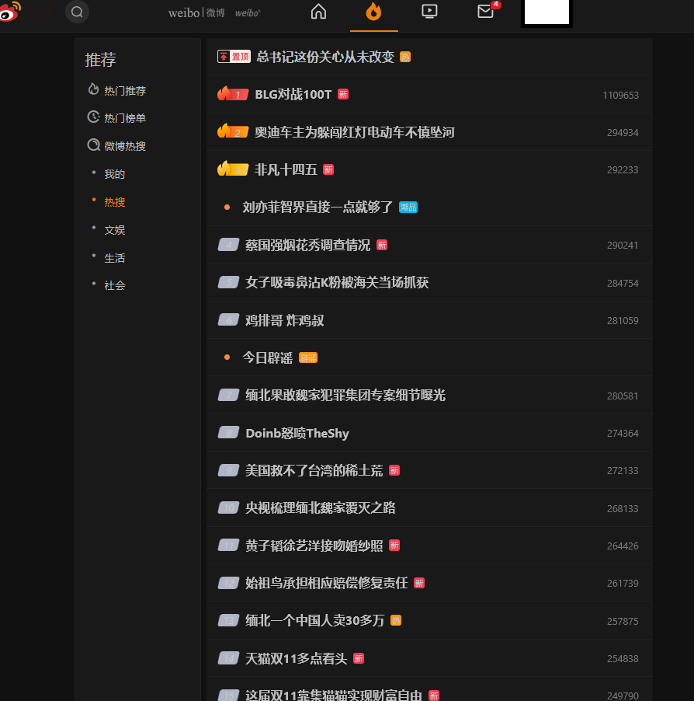The height and width of the screenshot is (701, 694).
Task: Click the Weibo logo icon
Action: point(10,11)
